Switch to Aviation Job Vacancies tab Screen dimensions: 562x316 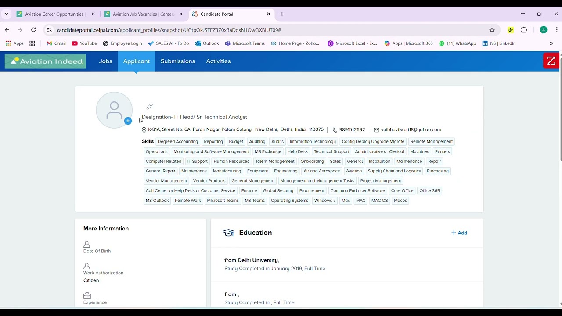(144, 14)
